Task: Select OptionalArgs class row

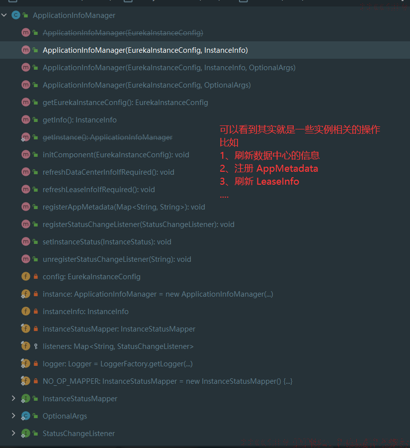Action: point(205,416)
